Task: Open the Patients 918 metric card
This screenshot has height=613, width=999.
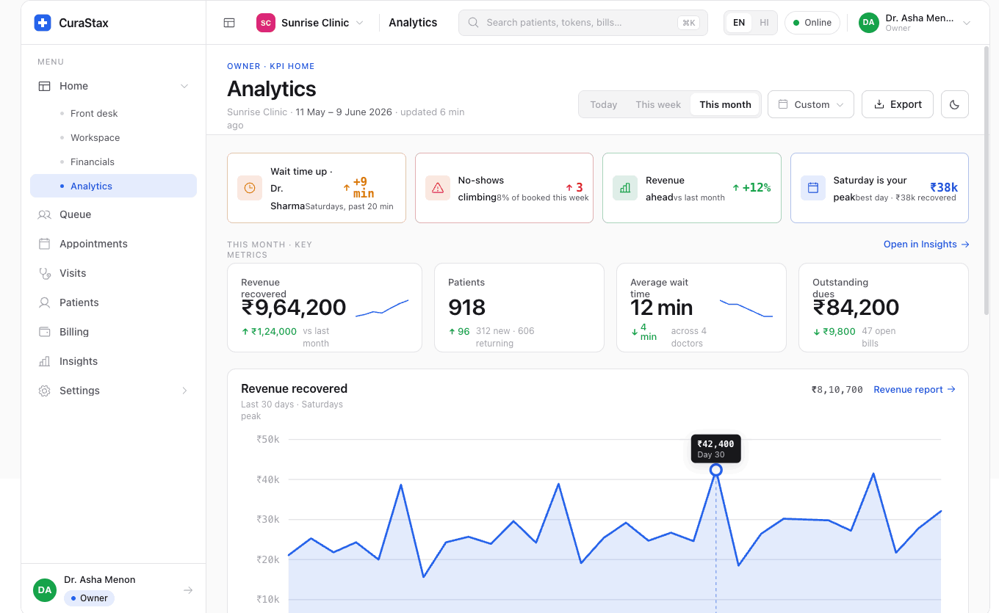Action: (519, 308)
